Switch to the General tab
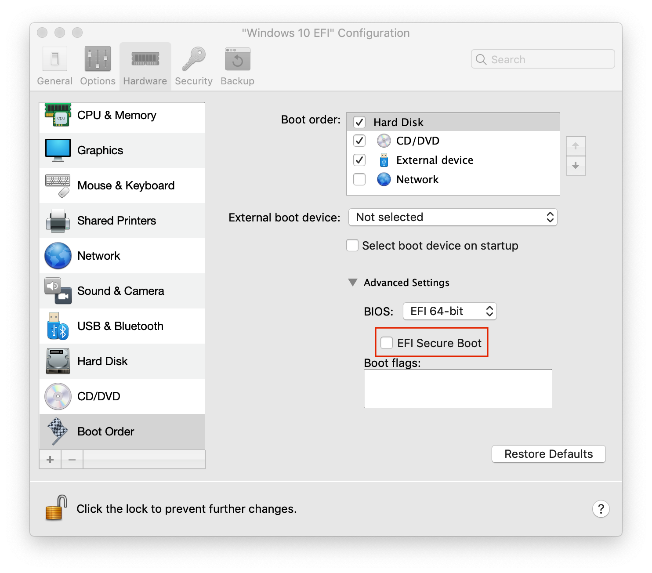The image size is (652, 573). click(x=55, y=67)
